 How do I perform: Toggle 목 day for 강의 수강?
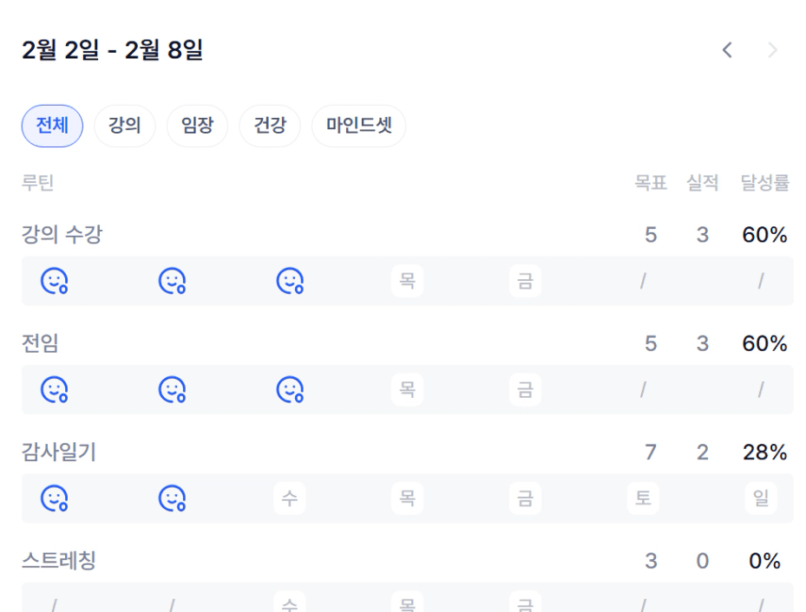[x=407, y=281]
